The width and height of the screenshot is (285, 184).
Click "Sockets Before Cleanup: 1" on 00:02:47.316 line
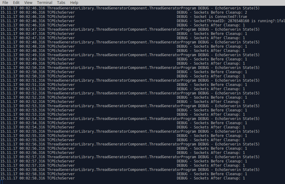(220, 34)
